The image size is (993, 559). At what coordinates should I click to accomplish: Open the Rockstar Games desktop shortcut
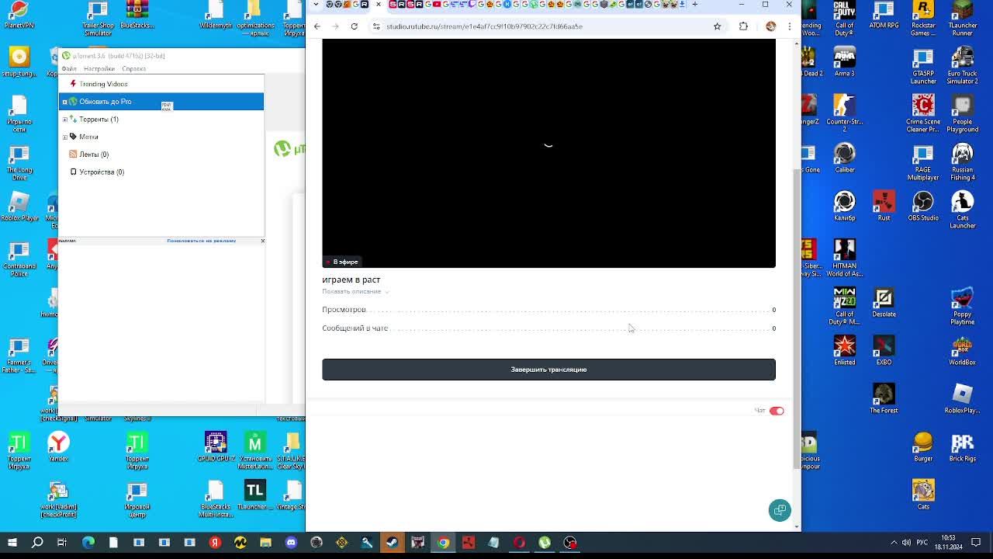[x=923, y=19]
